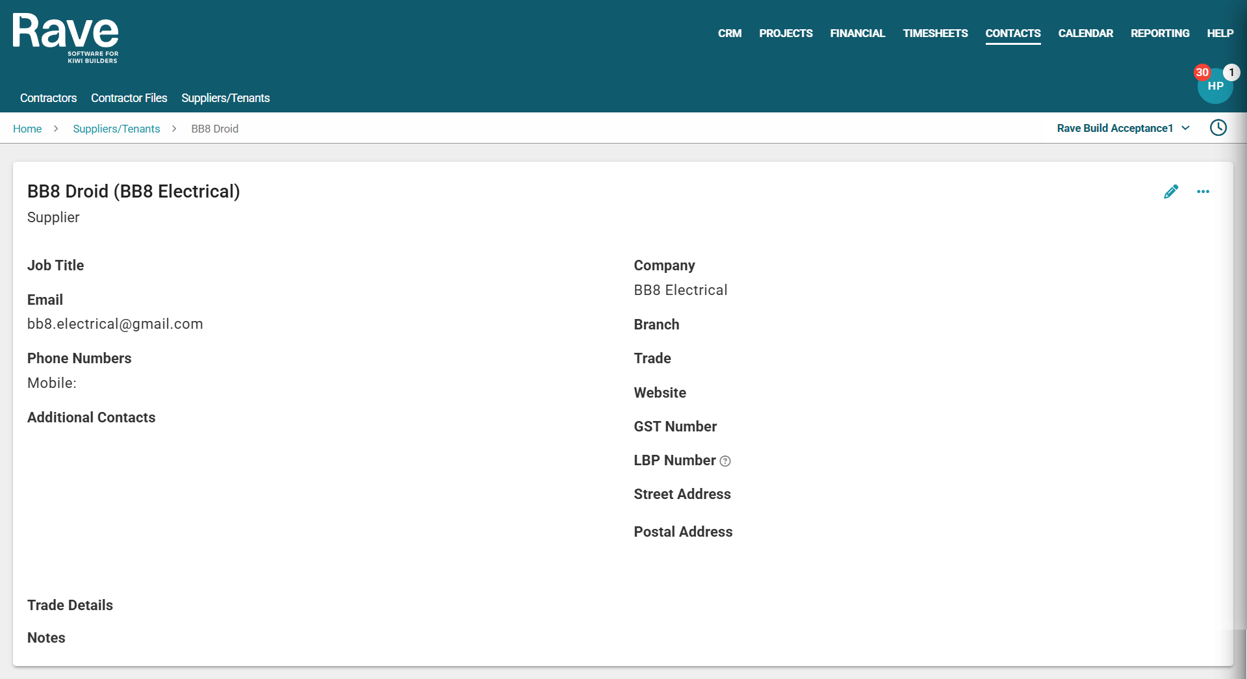Click the Website label
The image size is (1247, 679).
point(660,393)
